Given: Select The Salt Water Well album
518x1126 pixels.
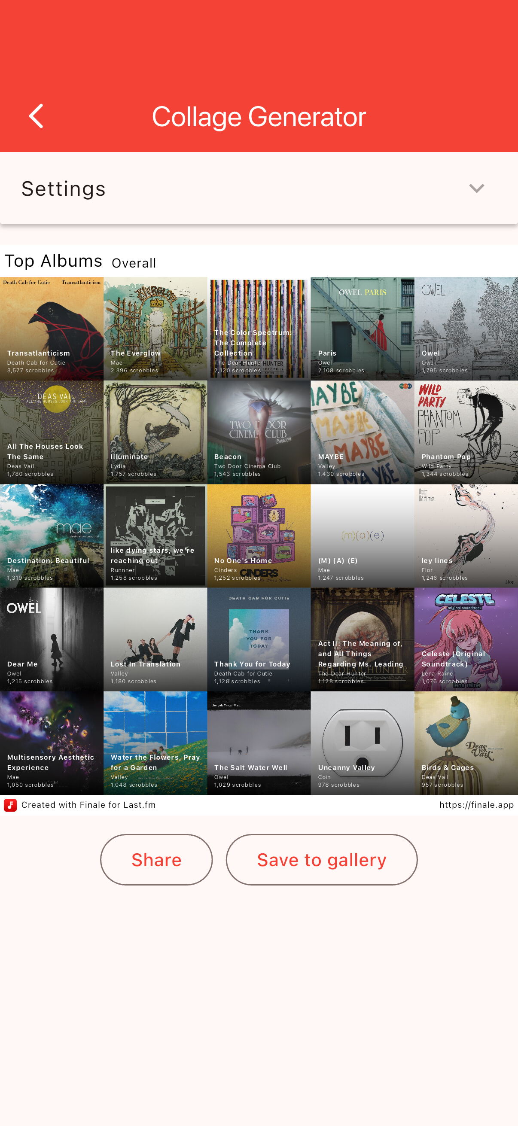Looking at the screenshot, I should pos(259,743).
